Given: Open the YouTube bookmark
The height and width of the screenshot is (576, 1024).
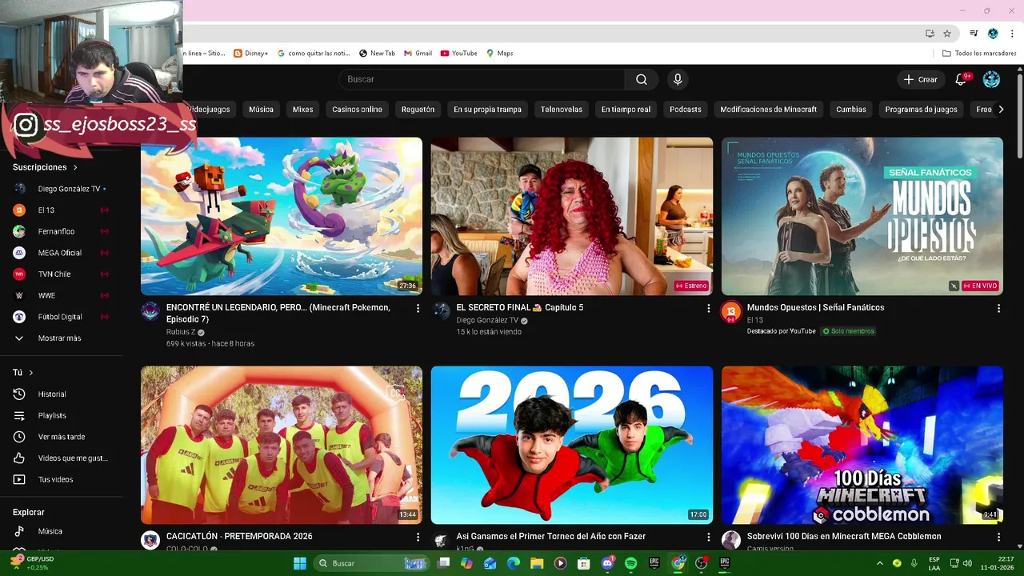Looking at the screenshot, I should tap(458, 54).
